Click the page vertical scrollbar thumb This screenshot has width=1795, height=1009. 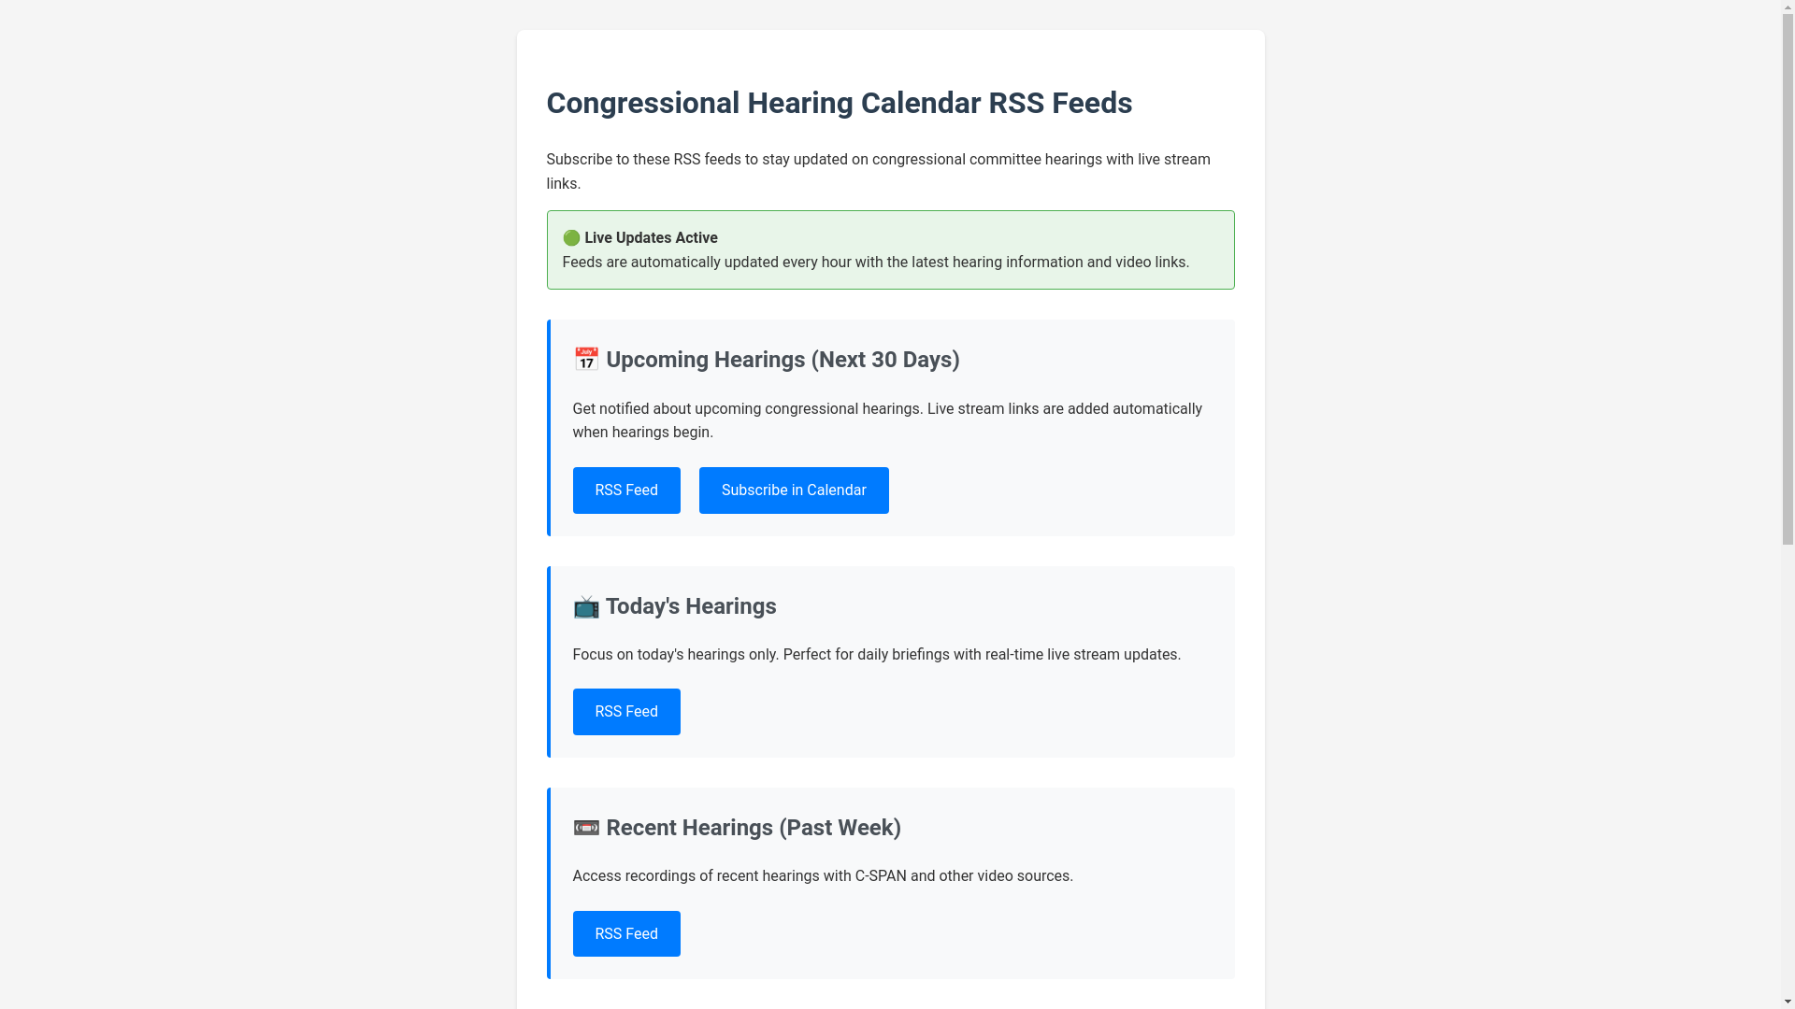pyautogui.click(x=1788, y=280)
